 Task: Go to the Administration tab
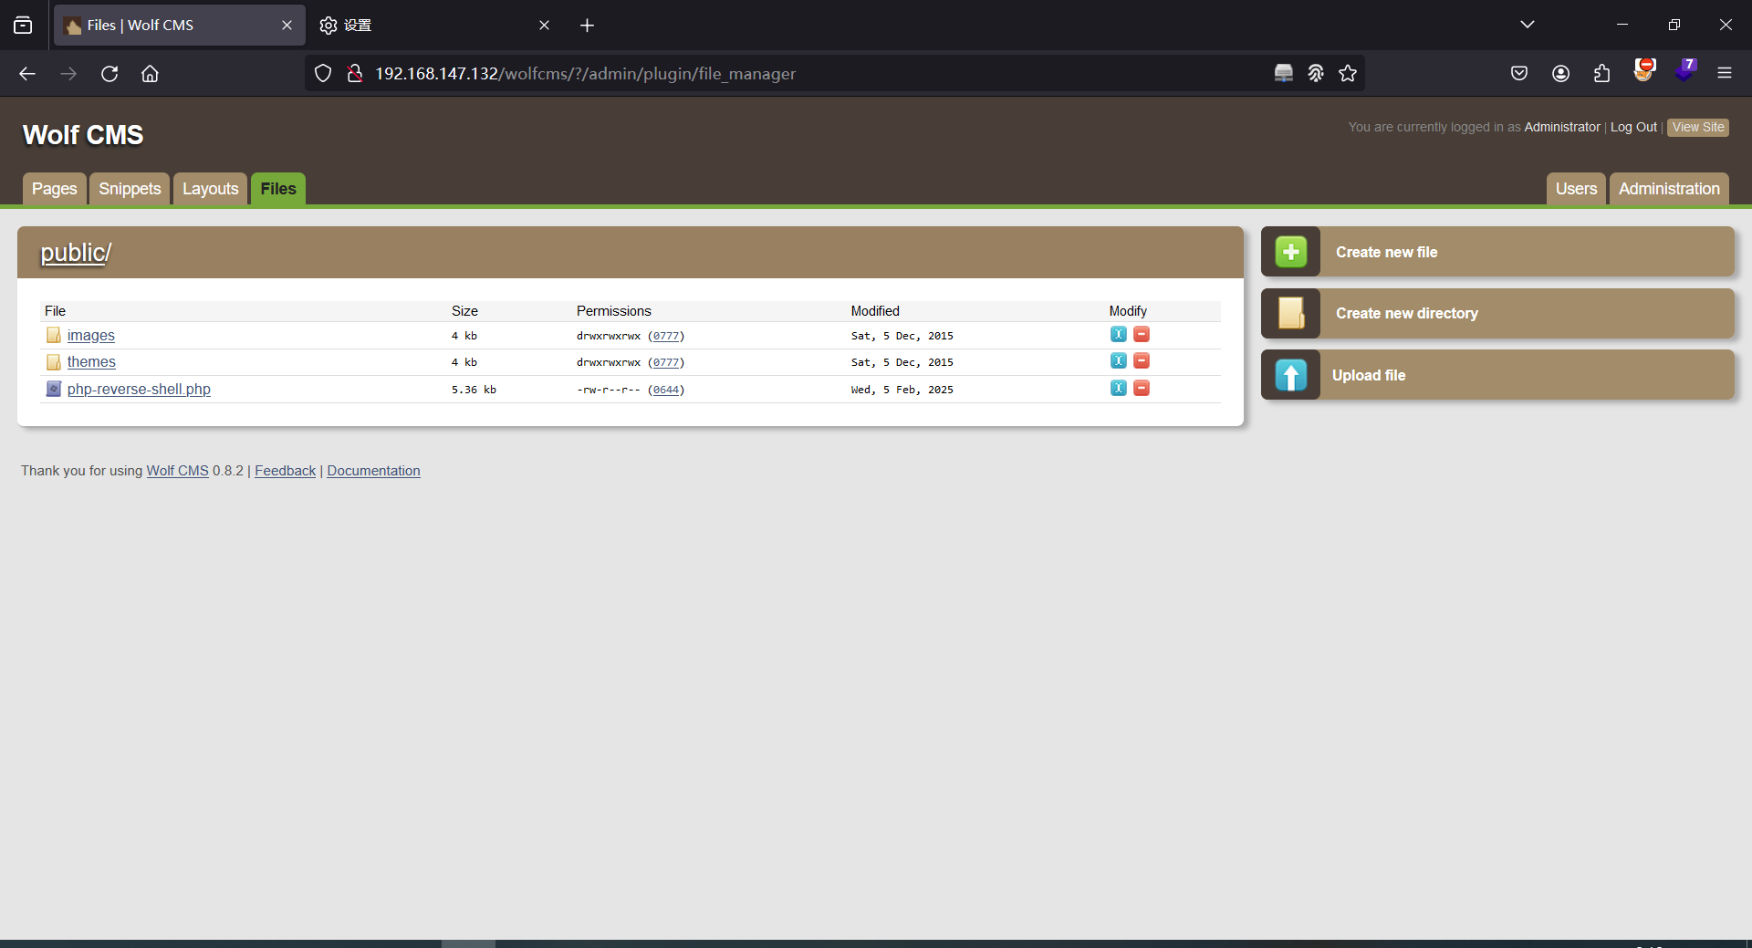[1668, 189]
